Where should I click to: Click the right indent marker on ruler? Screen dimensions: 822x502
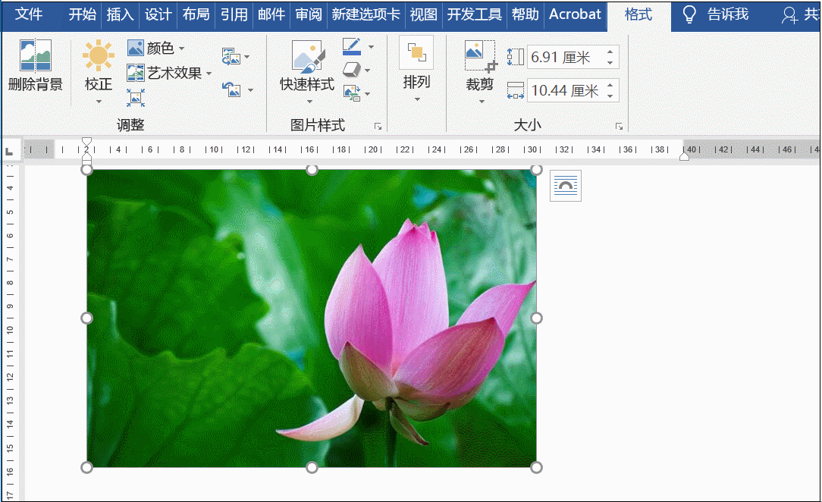tap(684, 156)
